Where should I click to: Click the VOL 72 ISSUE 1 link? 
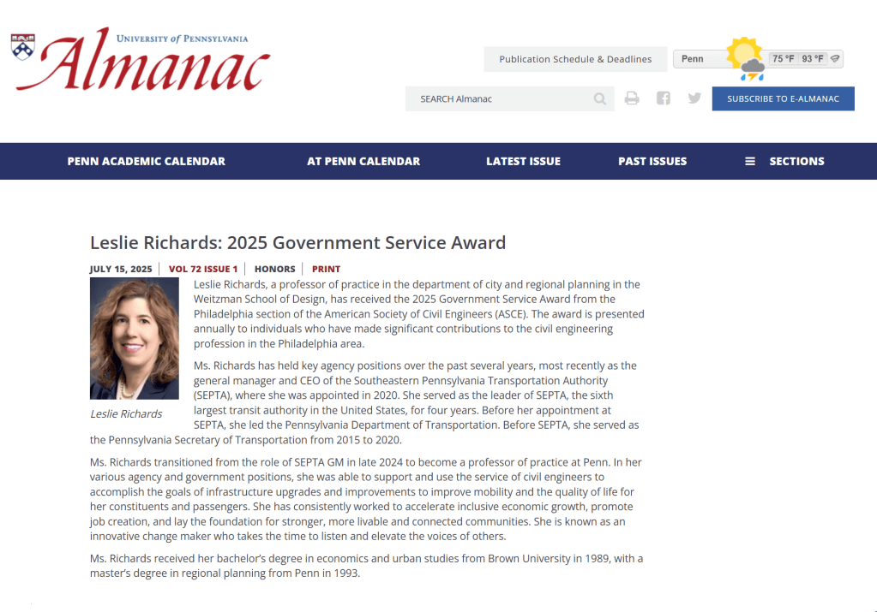(203, 269)
